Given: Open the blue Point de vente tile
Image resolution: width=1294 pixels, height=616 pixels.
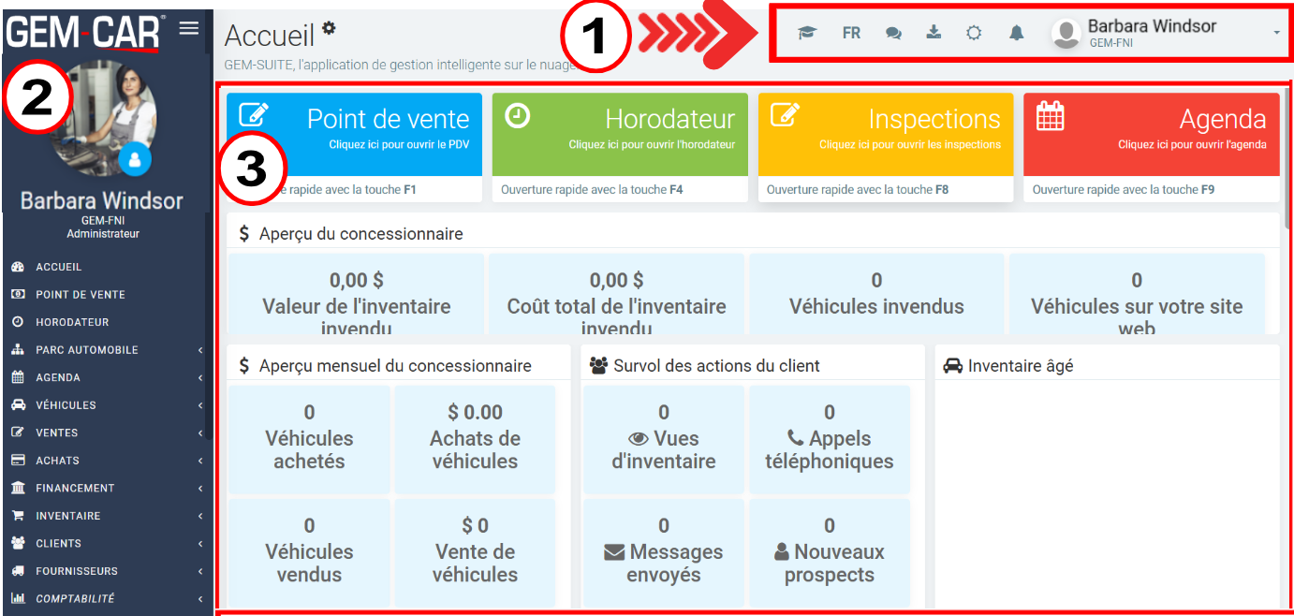Looking at the screenshot, I should [x=354, y=134].
